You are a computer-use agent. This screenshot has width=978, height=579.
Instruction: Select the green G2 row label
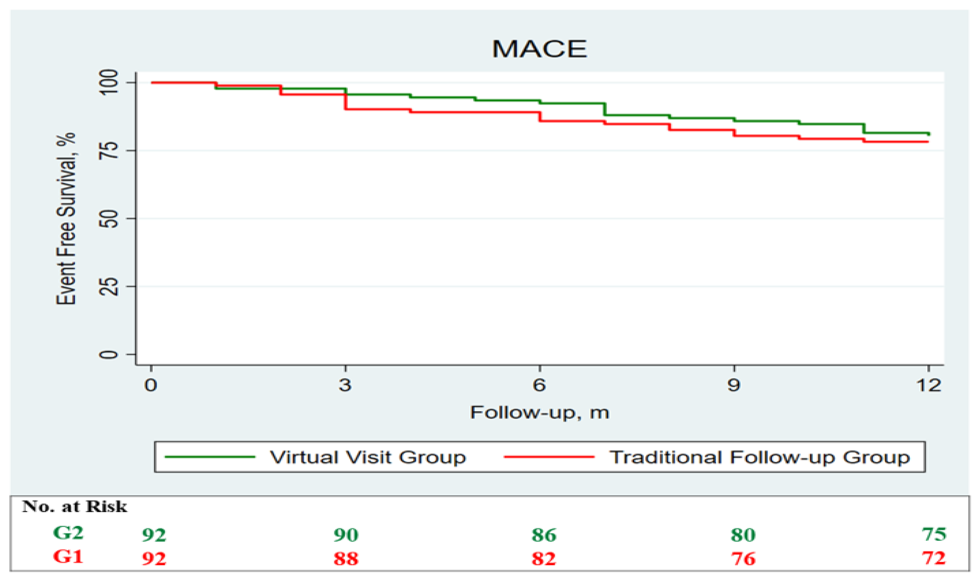[x=68, y=533]
